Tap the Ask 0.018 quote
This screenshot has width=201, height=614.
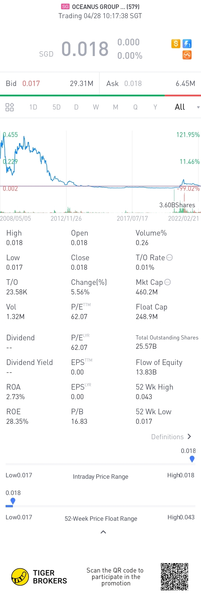pyautogui.click(x=133, y=83)
